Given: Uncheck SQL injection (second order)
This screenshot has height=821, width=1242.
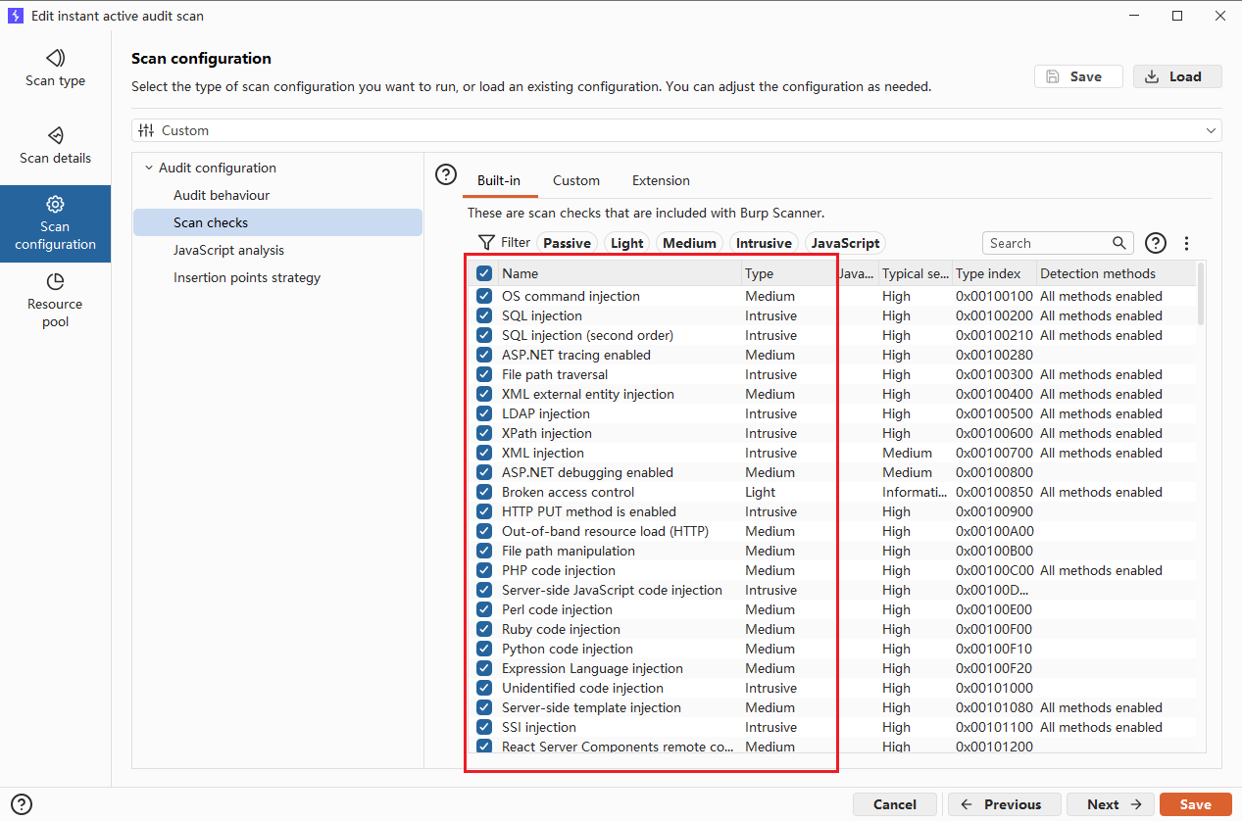Looking at the screenshot, I should (484, 335).
